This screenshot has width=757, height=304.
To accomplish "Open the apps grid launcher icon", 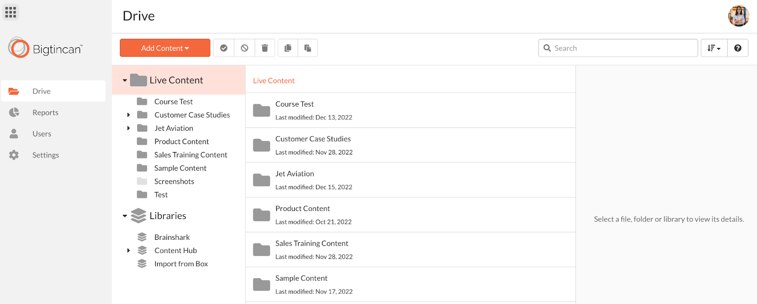I will coord(10,12).
